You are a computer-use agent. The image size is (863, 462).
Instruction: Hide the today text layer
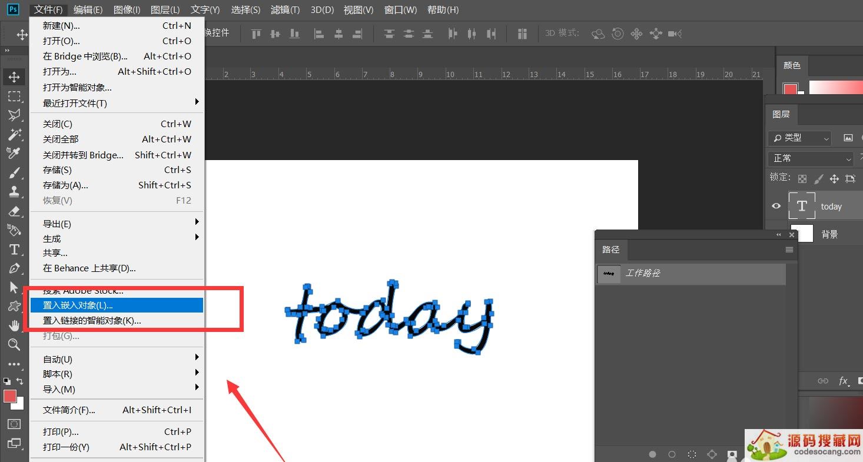(776, 206)
